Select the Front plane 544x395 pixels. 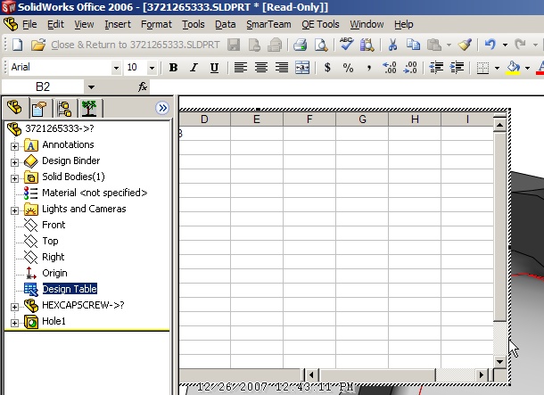point(54,225)
